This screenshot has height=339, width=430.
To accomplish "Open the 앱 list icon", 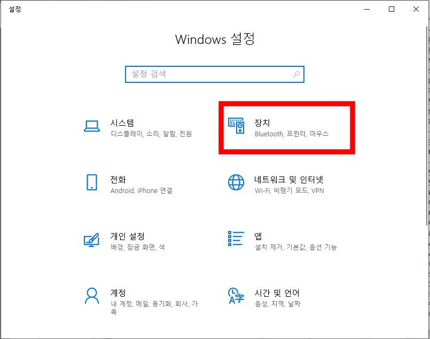I will click(236, 238).
